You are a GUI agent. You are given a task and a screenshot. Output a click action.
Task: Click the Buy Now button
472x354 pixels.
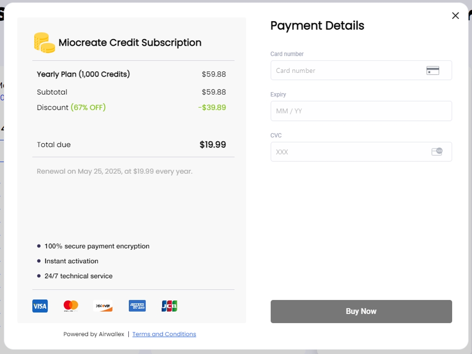click(361, 311)
